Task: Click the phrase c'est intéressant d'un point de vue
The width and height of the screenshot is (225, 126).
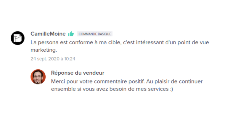Action: [166, 42]
